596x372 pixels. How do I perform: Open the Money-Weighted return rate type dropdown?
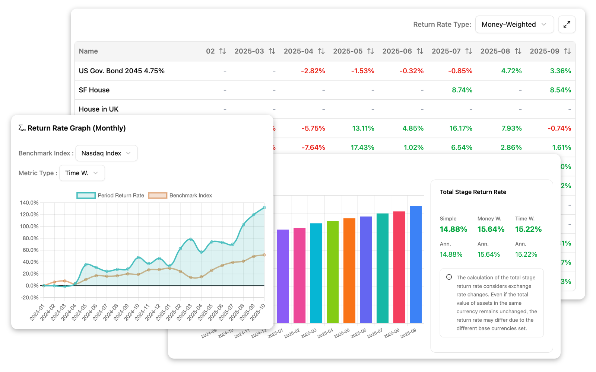point(514,25)
